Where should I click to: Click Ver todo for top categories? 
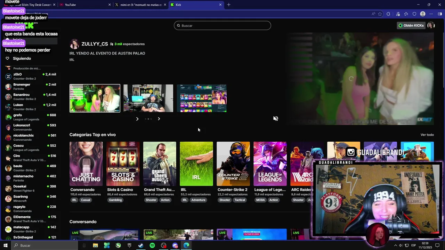tap(427, 135)
